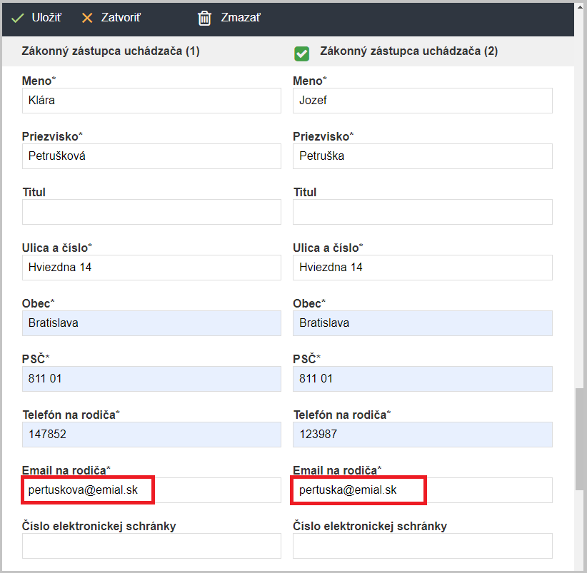This screenshot has width=587, height=573.
Task: Click email field pertuskova@emial.sk
Action: click(x=151, y=490)
